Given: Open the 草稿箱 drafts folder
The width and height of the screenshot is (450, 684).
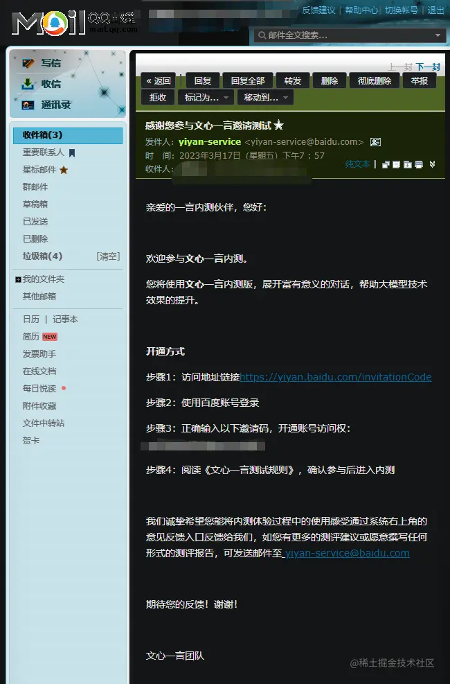Looking at the screenshot, I should tap(35, 204).
